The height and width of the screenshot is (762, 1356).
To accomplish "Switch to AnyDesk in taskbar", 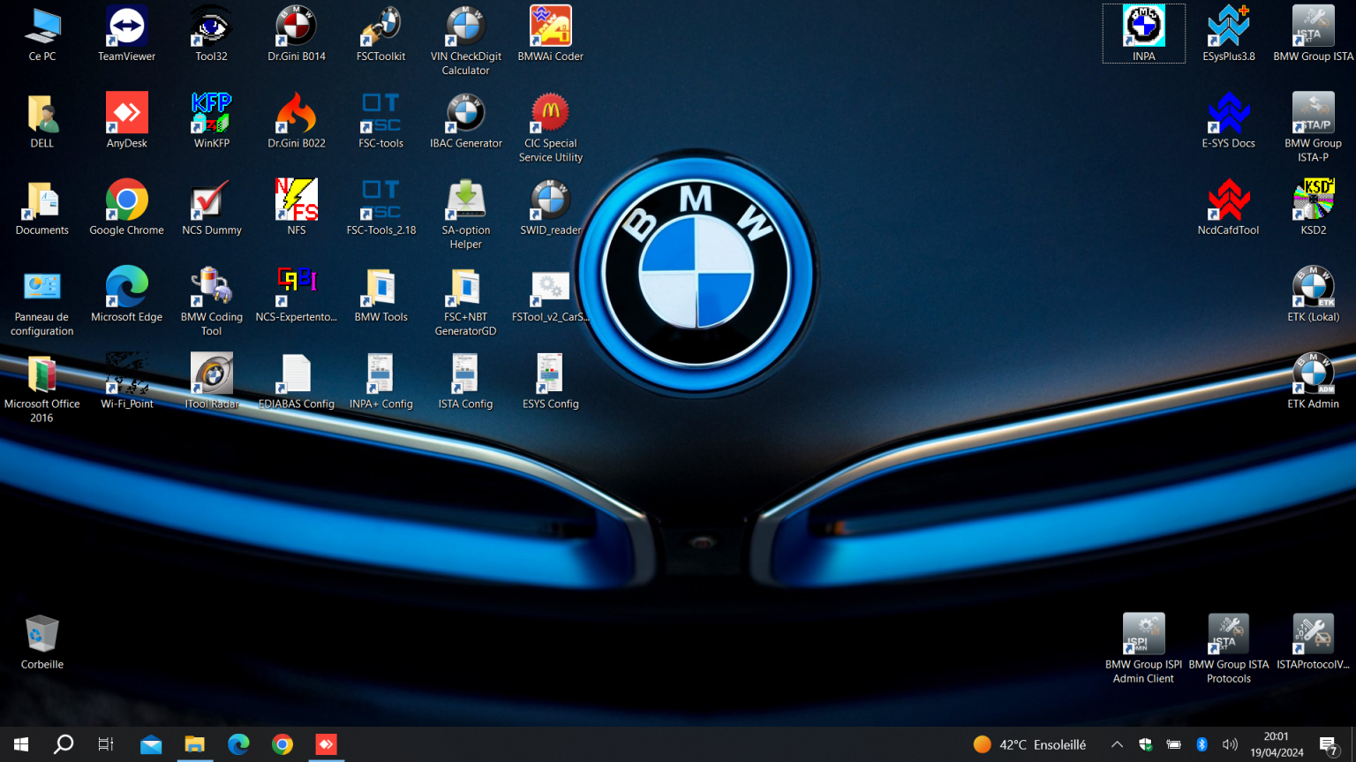I will pyautogui.click(x=326, y=744).
